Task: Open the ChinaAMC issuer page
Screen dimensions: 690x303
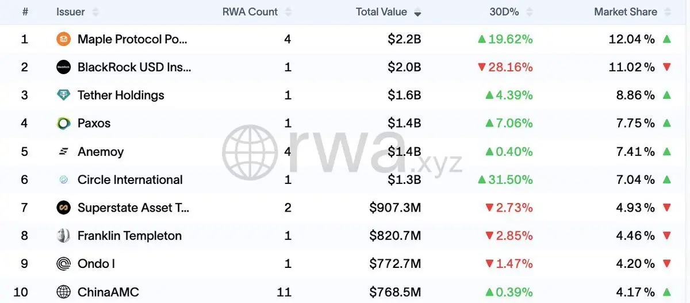Action: pyautogui.click(x=108, y=292)
